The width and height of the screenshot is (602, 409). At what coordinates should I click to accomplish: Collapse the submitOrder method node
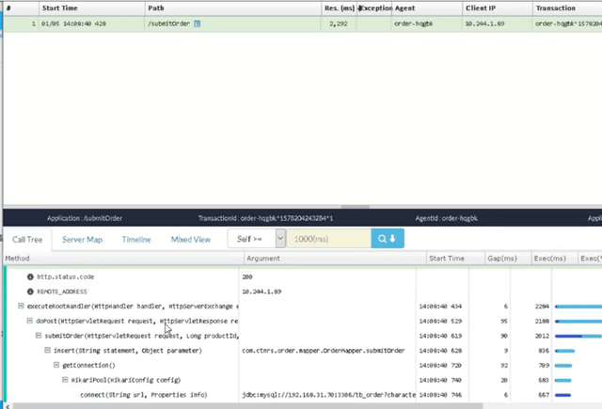(x=39, y=336)
